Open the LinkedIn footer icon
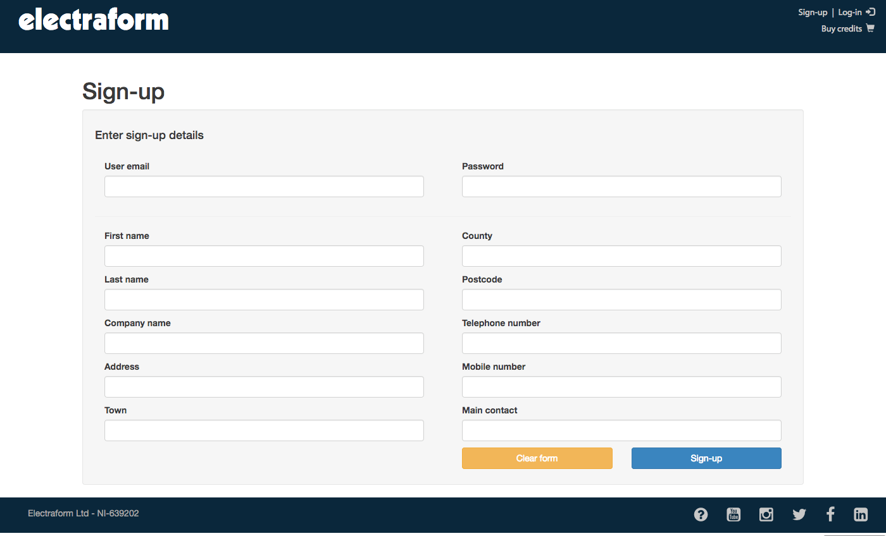This screenshot has height=536, width=886. pyautogui.click(x=861, y=515)
